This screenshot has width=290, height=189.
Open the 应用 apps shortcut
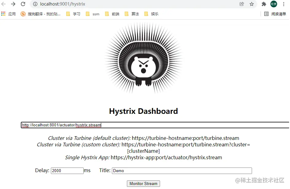pos(8,14)
